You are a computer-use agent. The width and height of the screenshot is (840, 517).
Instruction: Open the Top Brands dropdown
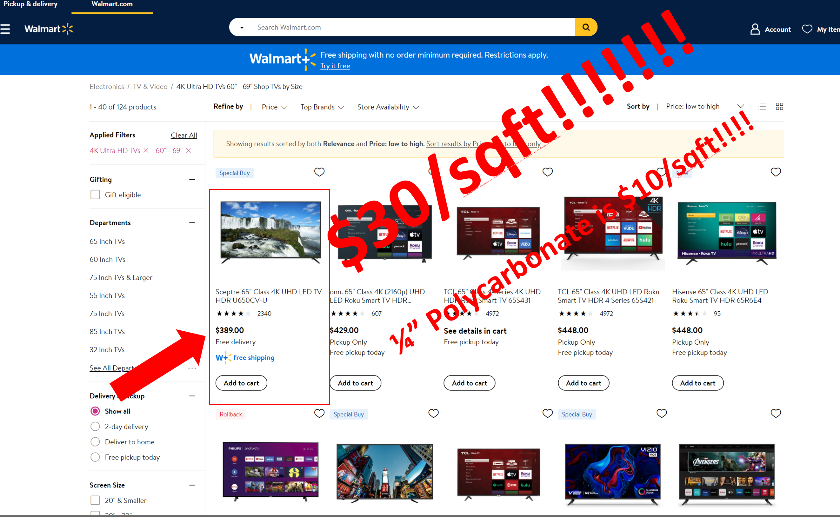322,107
